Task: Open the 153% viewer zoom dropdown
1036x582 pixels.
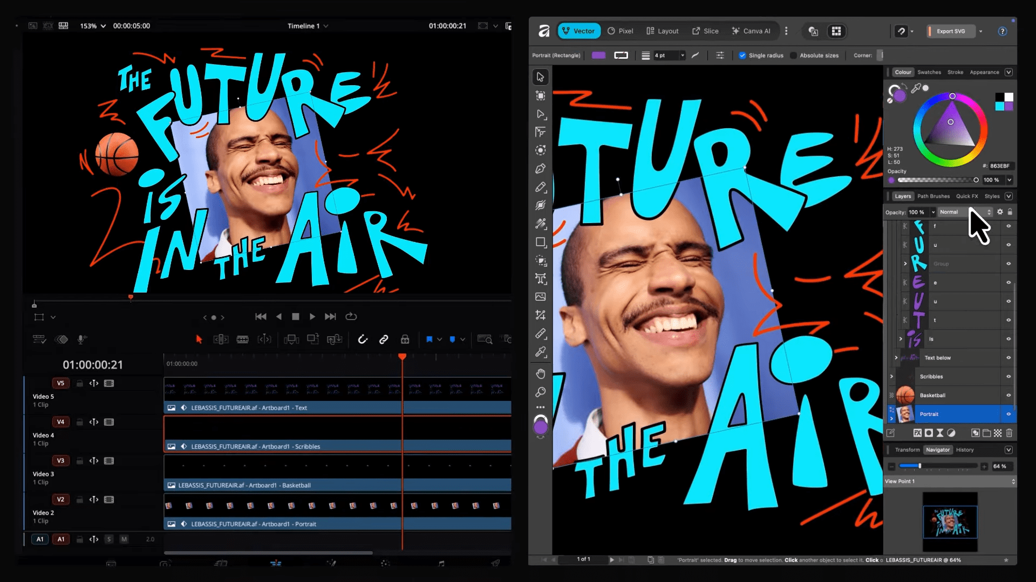Action: point(93,26)
